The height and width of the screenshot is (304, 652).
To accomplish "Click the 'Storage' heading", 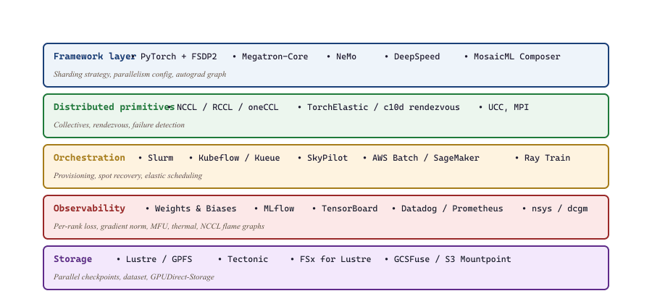I will pyautogui.click(x=72, y=259).
